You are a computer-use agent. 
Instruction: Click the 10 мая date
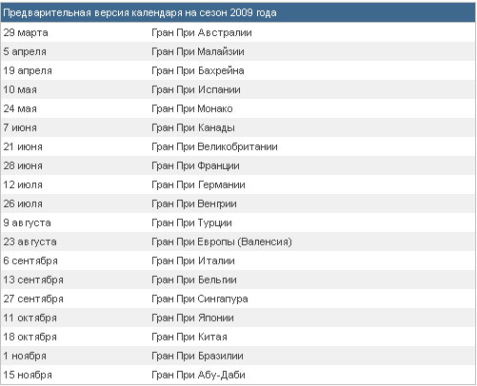(x=20, y=89)
